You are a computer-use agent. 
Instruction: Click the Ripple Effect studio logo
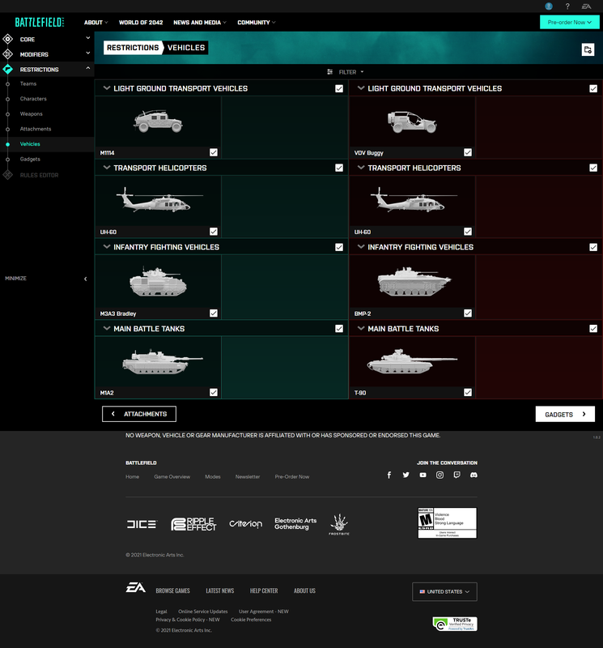click(193, 524)
